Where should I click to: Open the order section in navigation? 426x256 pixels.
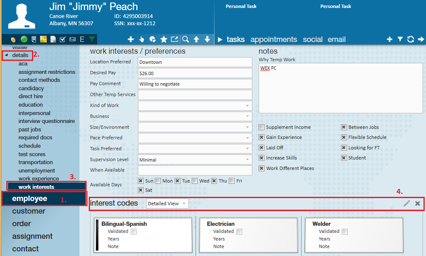(x=21, y=224)
